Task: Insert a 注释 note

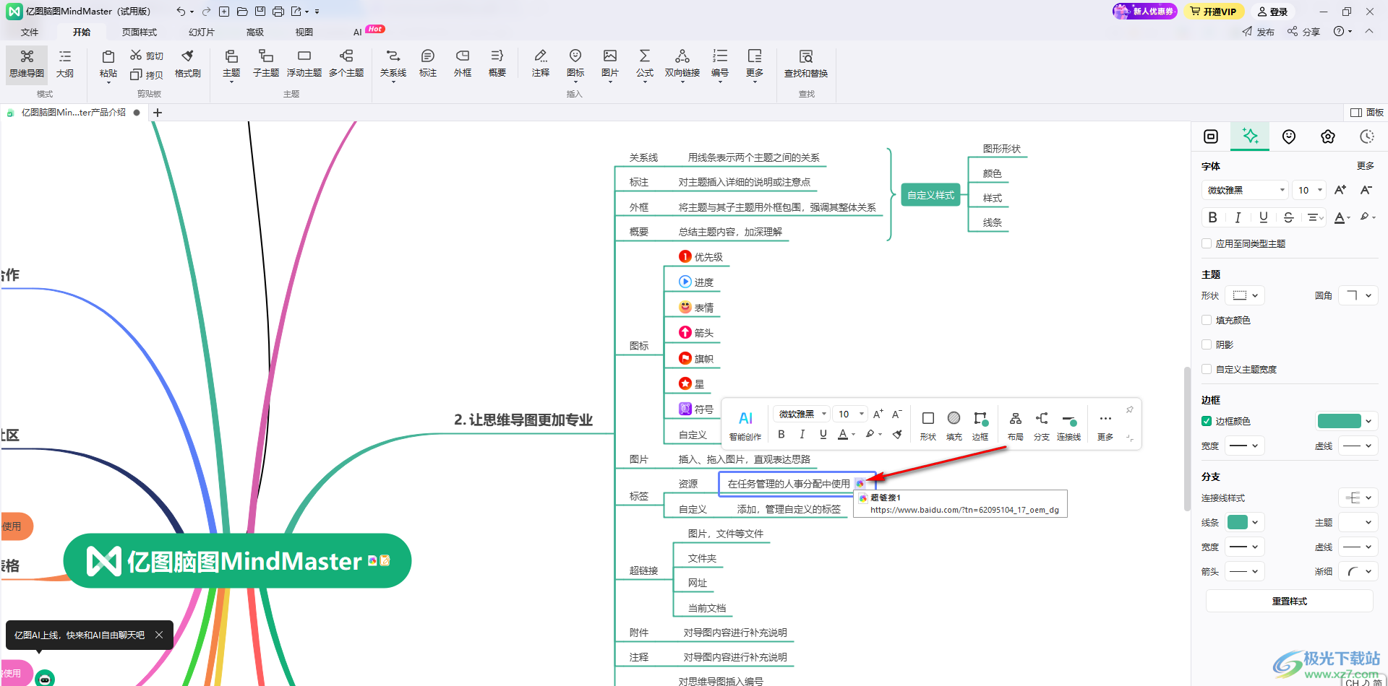Action: 541,64
